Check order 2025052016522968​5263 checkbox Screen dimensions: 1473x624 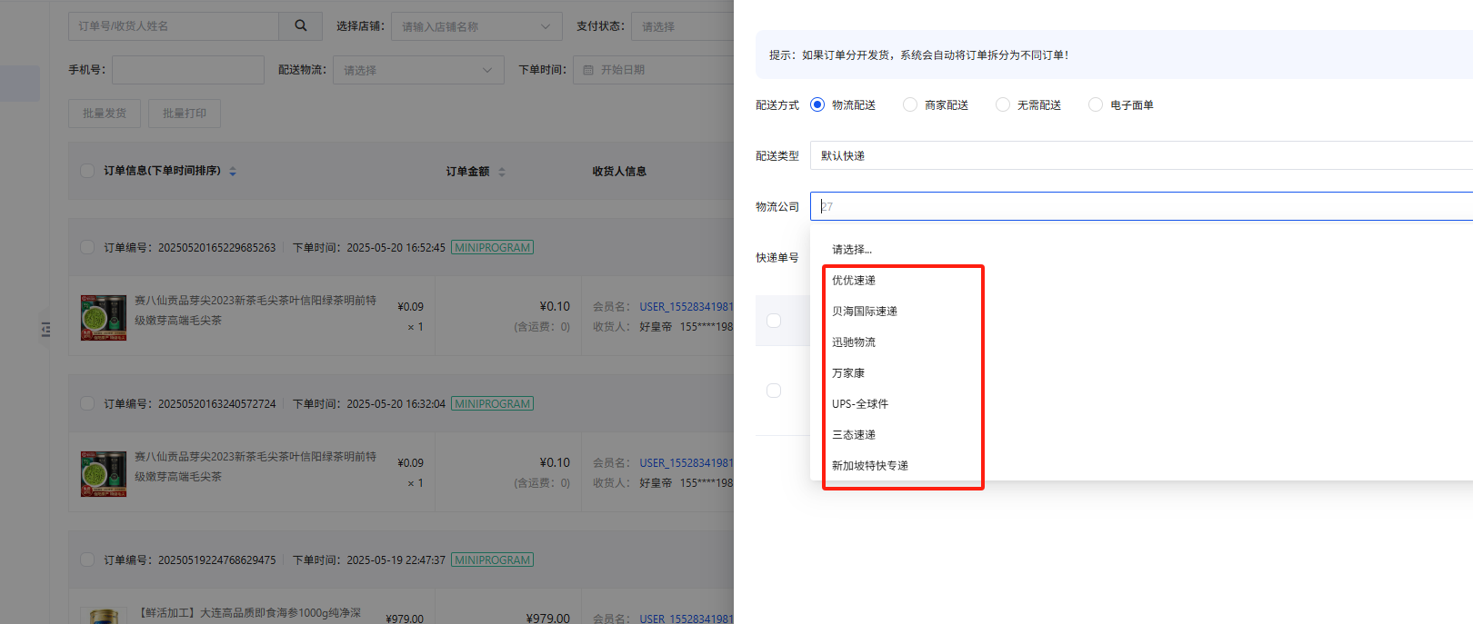point(87,247)
